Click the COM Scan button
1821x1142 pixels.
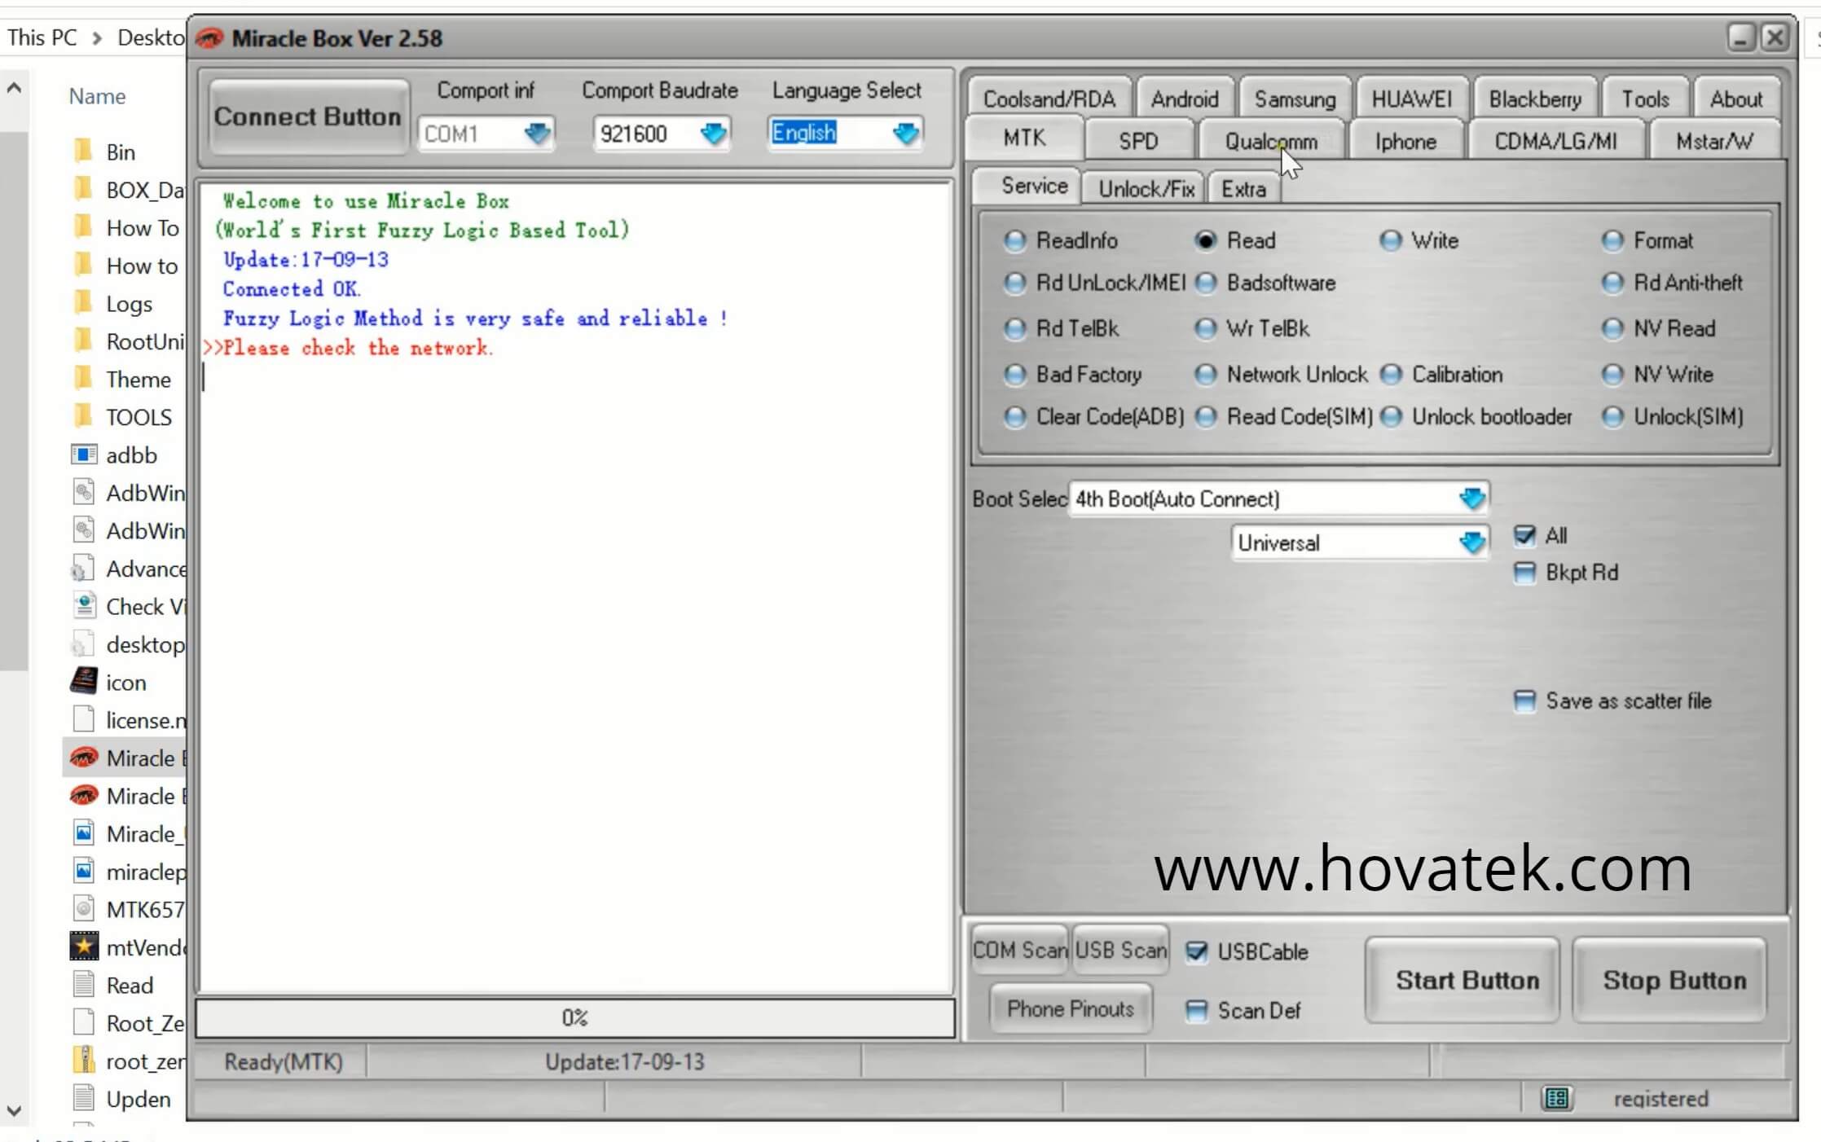coord(1019,951)
